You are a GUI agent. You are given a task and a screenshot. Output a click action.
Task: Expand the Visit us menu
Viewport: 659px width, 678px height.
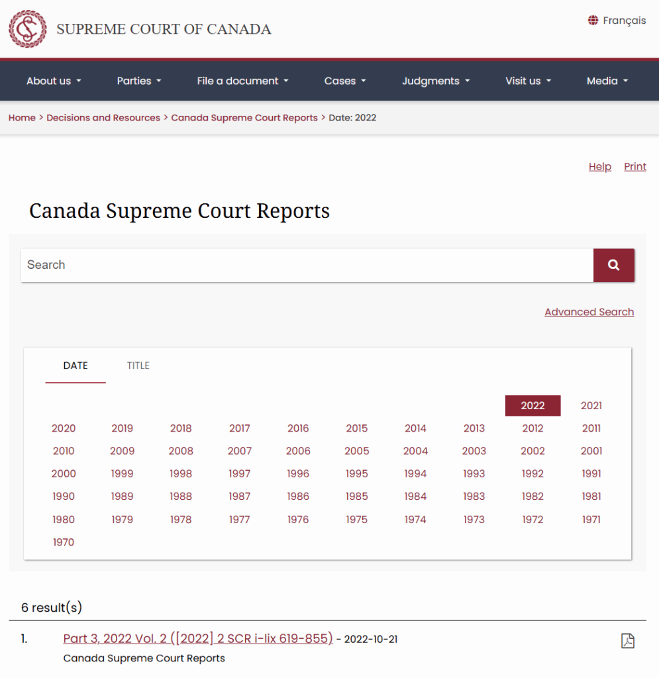(528, 81)
